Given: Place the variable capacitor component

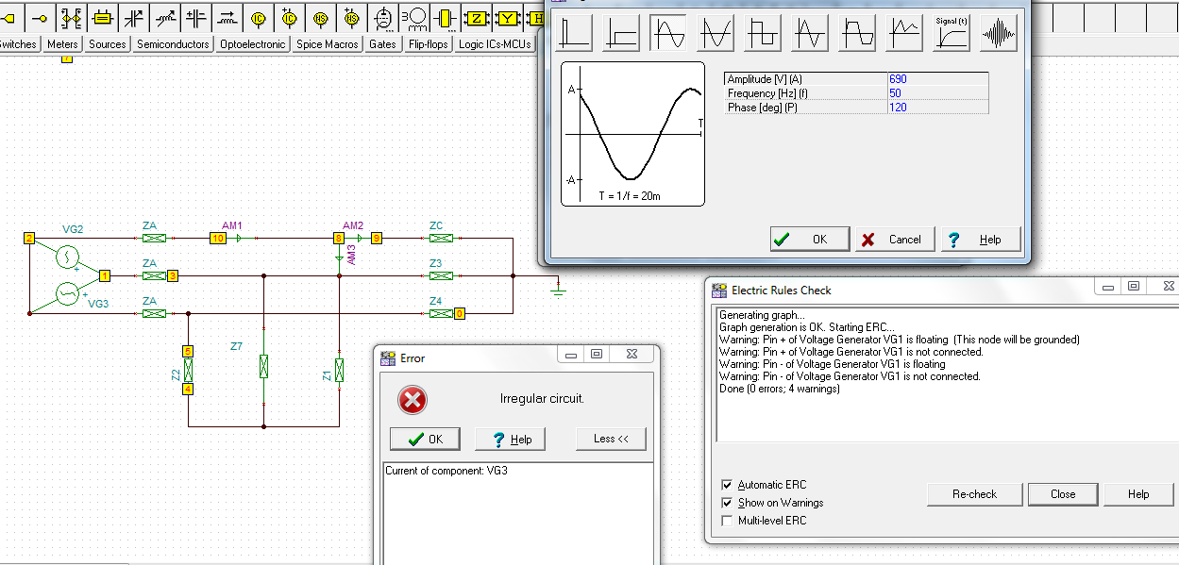Looking at the screenshot, I should (x=134, y=18).
